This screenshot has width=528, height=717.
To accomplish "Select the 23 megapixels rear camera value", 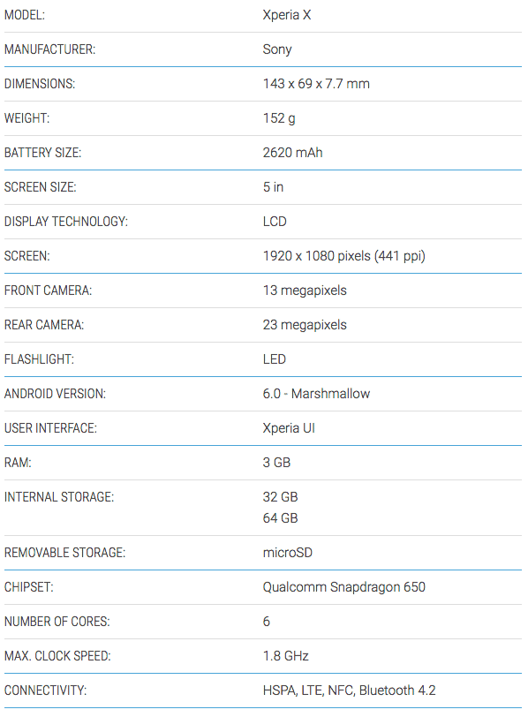I will coord(305,325).
